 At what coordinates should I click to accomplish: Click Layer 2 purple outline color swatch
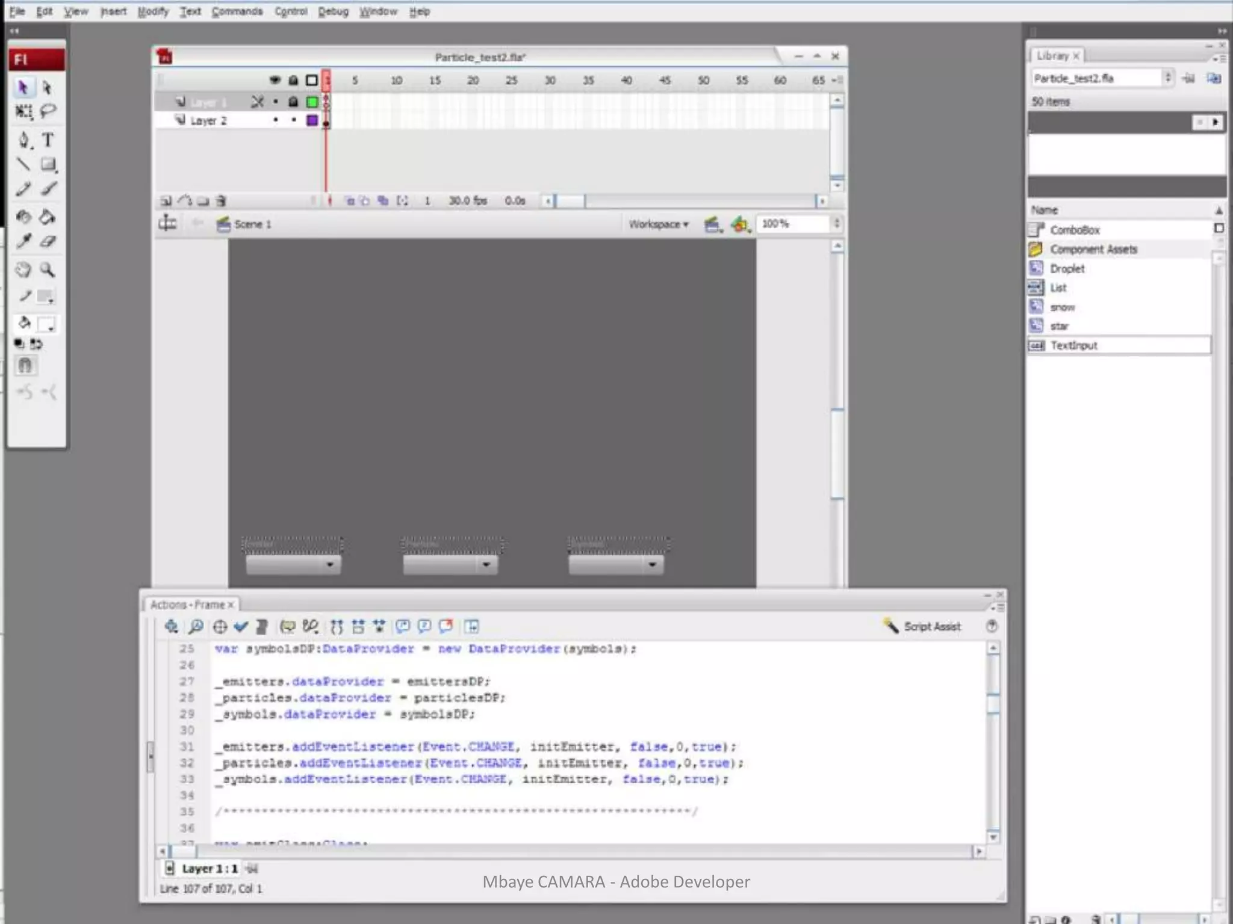click(312, 120)
